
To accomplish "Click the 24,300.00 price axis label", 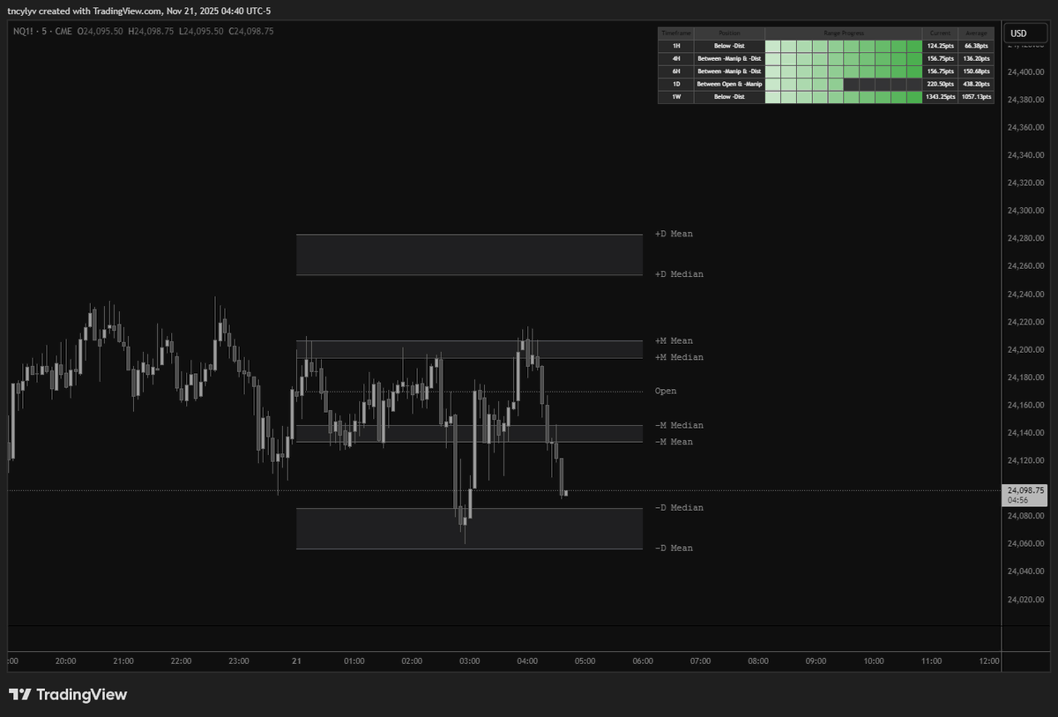I will [x=1025, y=211].
